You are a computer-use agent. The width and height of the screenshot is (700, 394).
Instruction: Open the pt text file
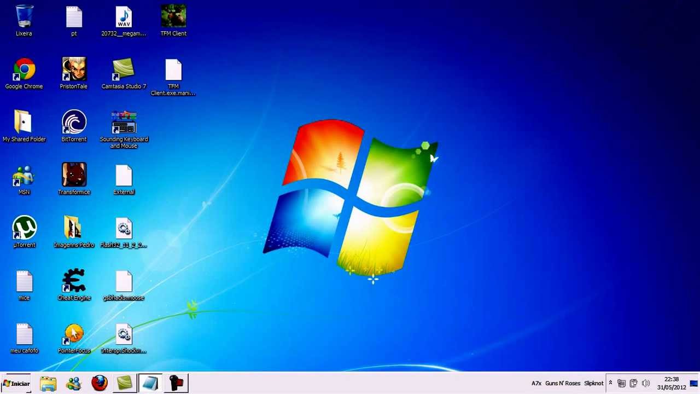pos(74,21)
